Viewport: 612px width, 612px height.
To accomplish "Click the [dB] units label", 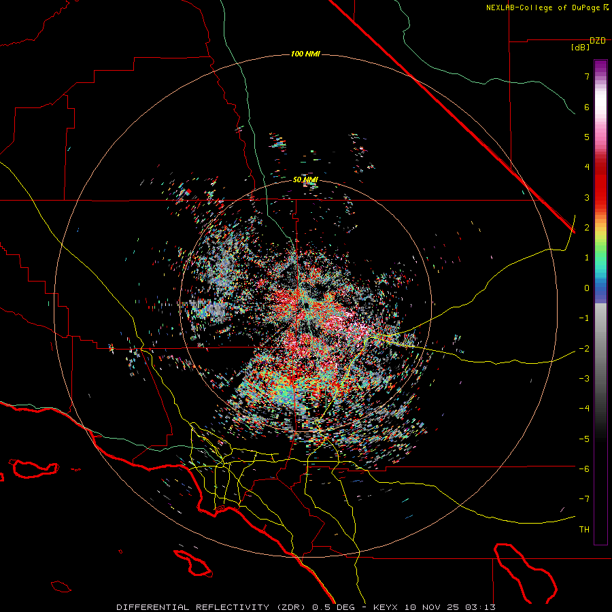I will (x=581, y=47).
